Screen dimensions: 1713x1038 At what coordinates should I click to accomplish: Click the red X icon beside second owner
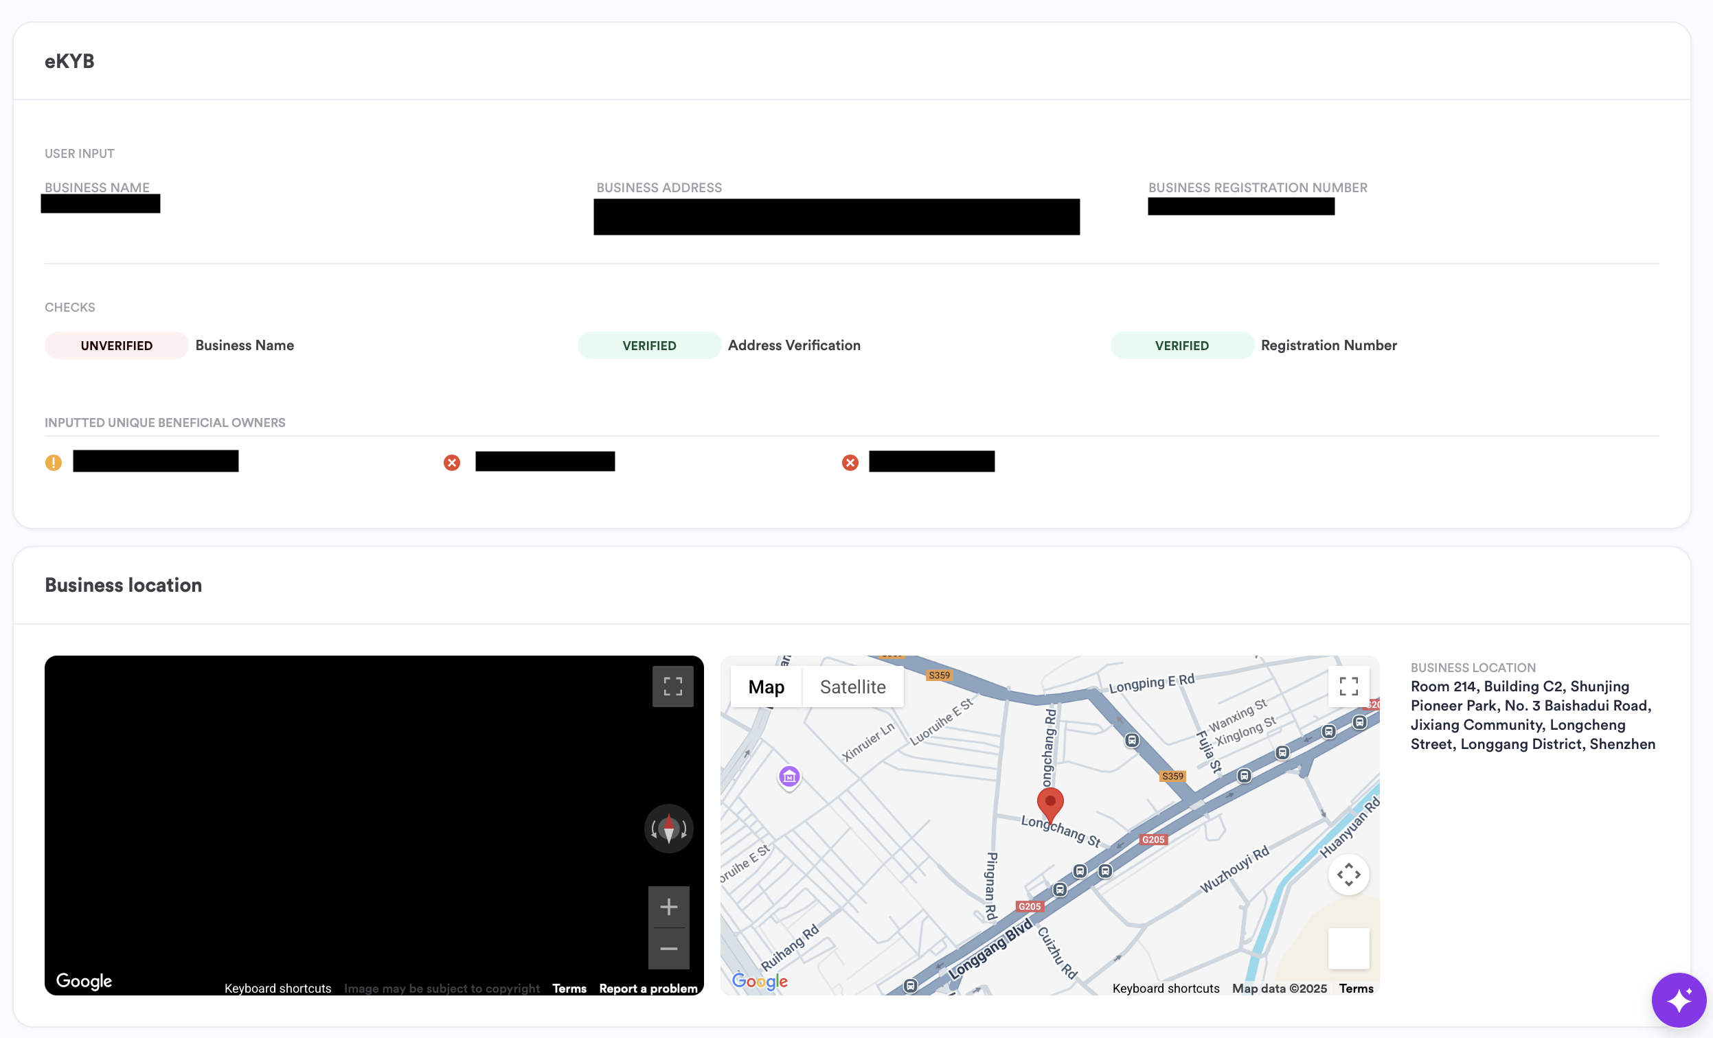tap(452, 463)
